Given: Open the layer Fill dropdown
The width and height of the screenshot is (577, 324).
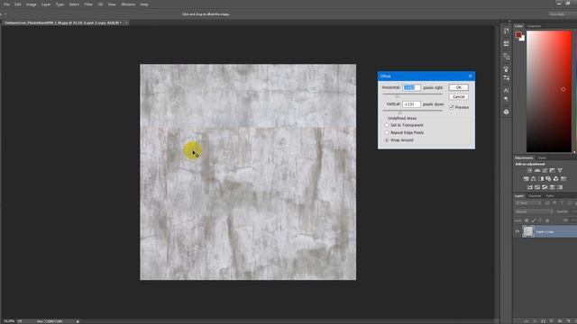Looking at the screenshot, I should [573, 220].
